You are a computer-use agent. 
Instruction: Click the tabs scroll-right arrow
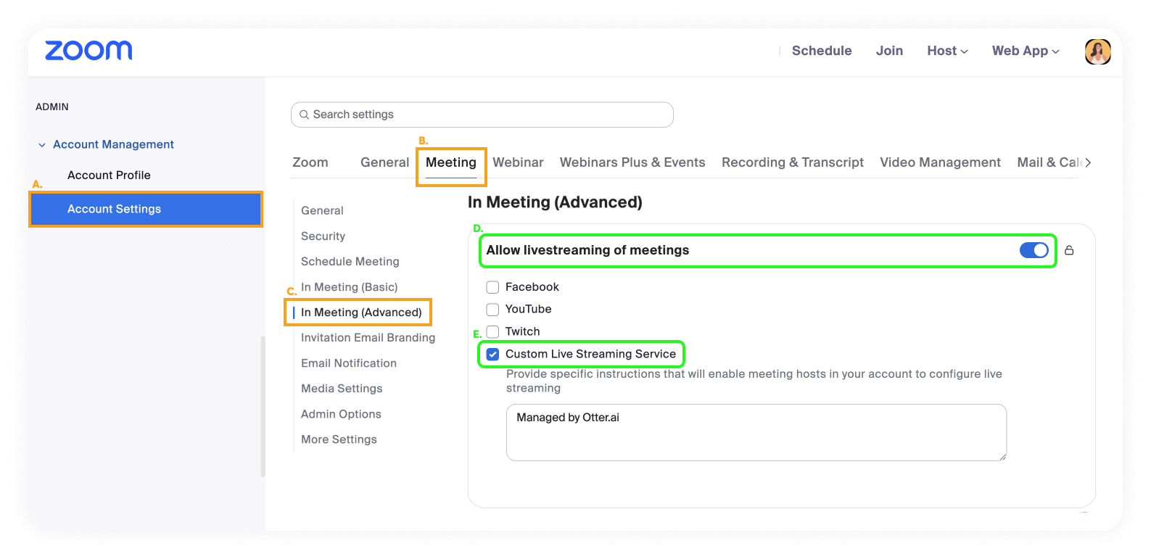pos(1088,162)
